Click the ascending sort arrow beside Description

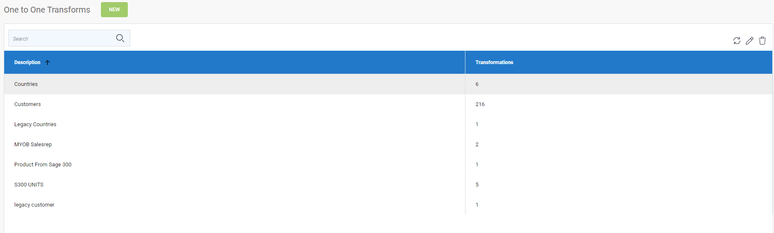(48, 62)
